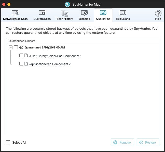Click the clock icon beside Quarantined 3/16/20
Screen dimensions: 165x152
(21, 47)
